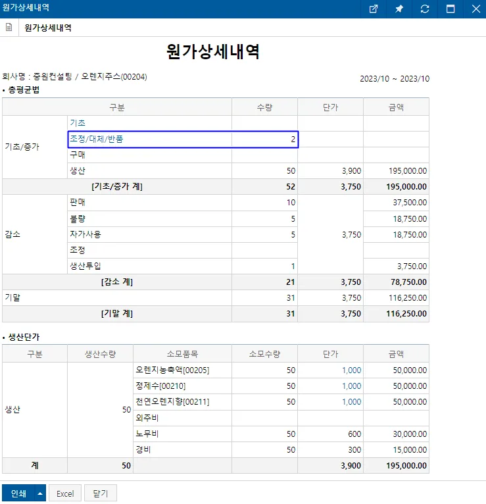Select the 외주비 row

coord(147,418)
